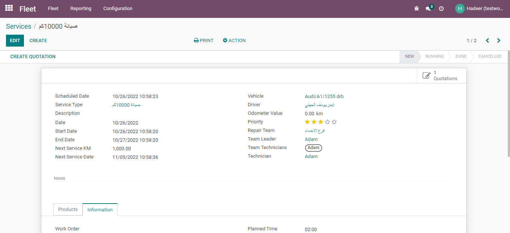Image resolution: width=510 pixels, height=233 pixels.
Task: Set priority to the fourth star
Action: 327,122
